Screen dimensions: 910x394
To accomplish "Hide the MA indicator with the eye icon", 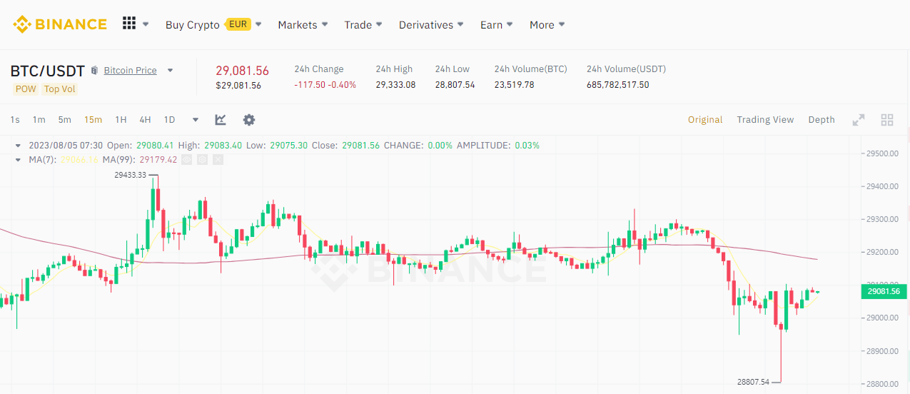I will click(x=186, y=160).
